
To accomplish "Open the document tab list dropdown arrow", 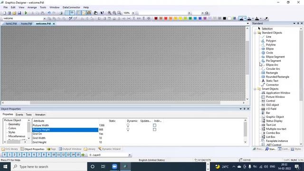I will coord(247,23).
